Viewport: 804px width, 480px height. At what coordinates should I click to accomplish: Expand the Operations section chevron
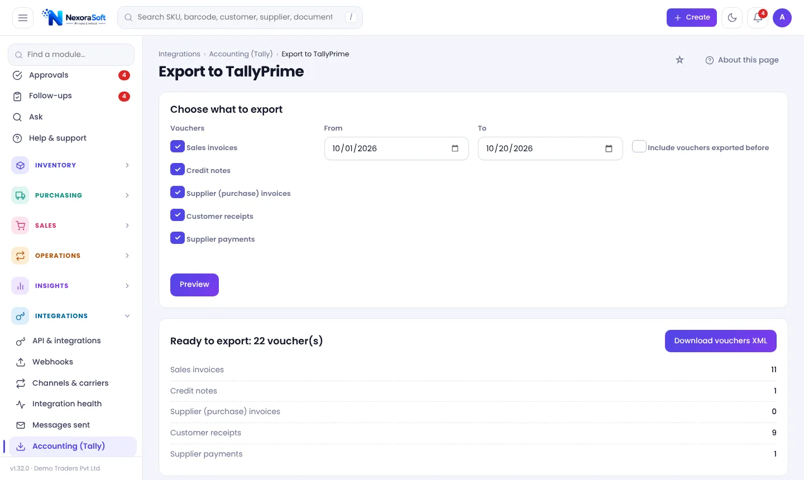coord(127,256)
